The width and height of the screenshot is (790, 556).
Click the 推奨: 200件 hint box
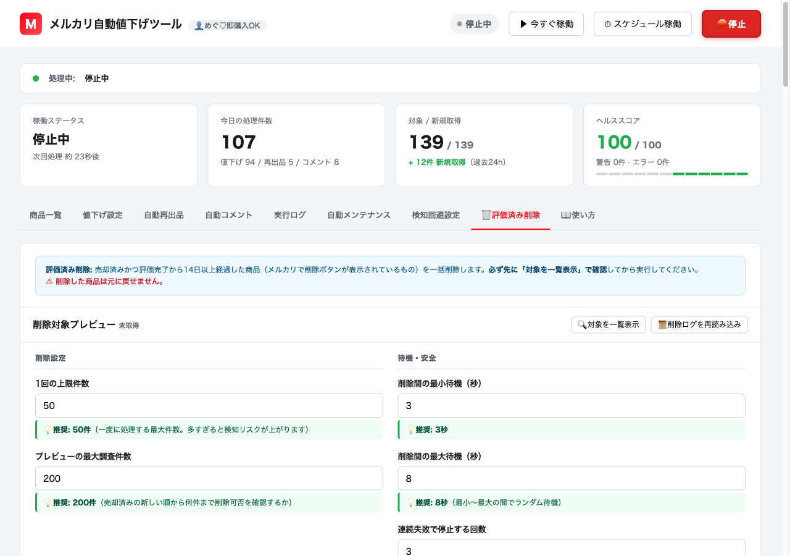pos(209,503)
